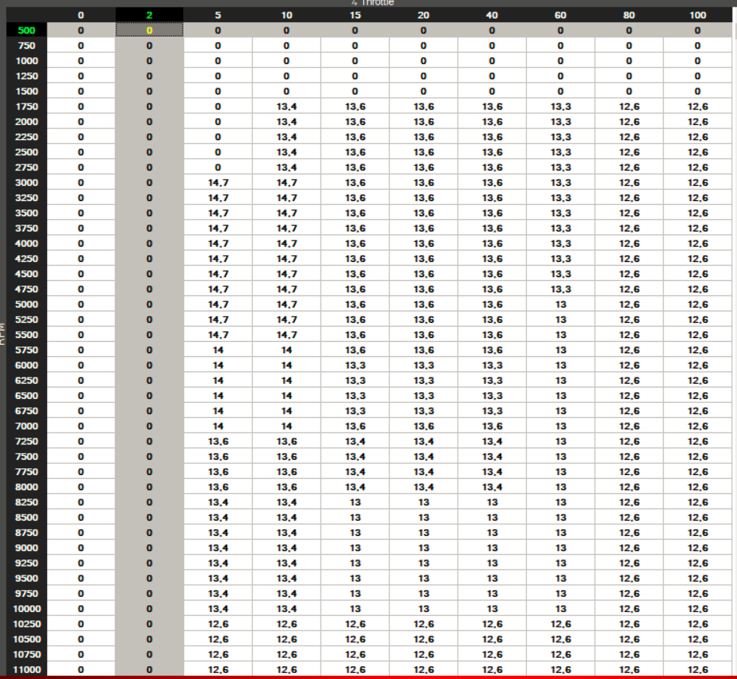The image size is (737, 679).
Task: Click the highlighted cell at 500 RPM, 2% throttle
Action: [149, 30]
